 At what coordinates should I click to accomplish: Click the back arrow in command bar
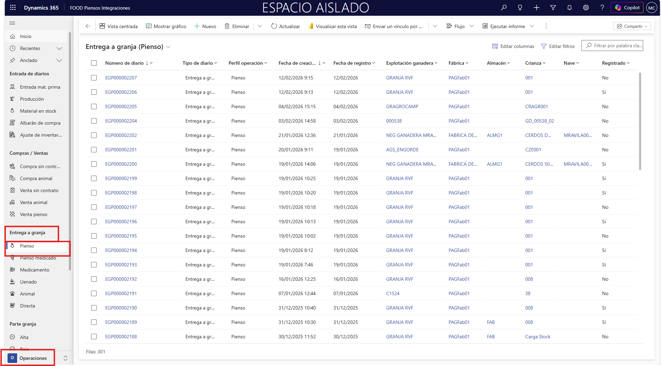[88, 26]
